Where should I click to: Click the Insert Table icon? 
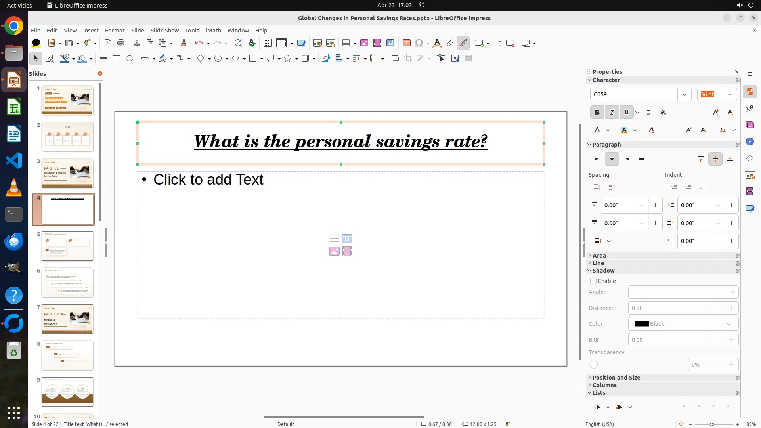click(346, 43)
